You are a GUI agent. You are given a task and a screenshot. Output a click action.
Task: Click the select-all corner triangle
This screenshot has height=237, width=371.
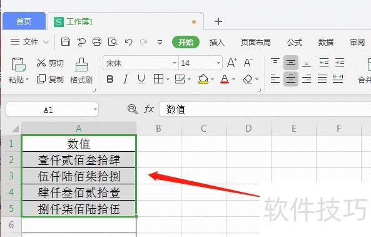coord(15,129)
